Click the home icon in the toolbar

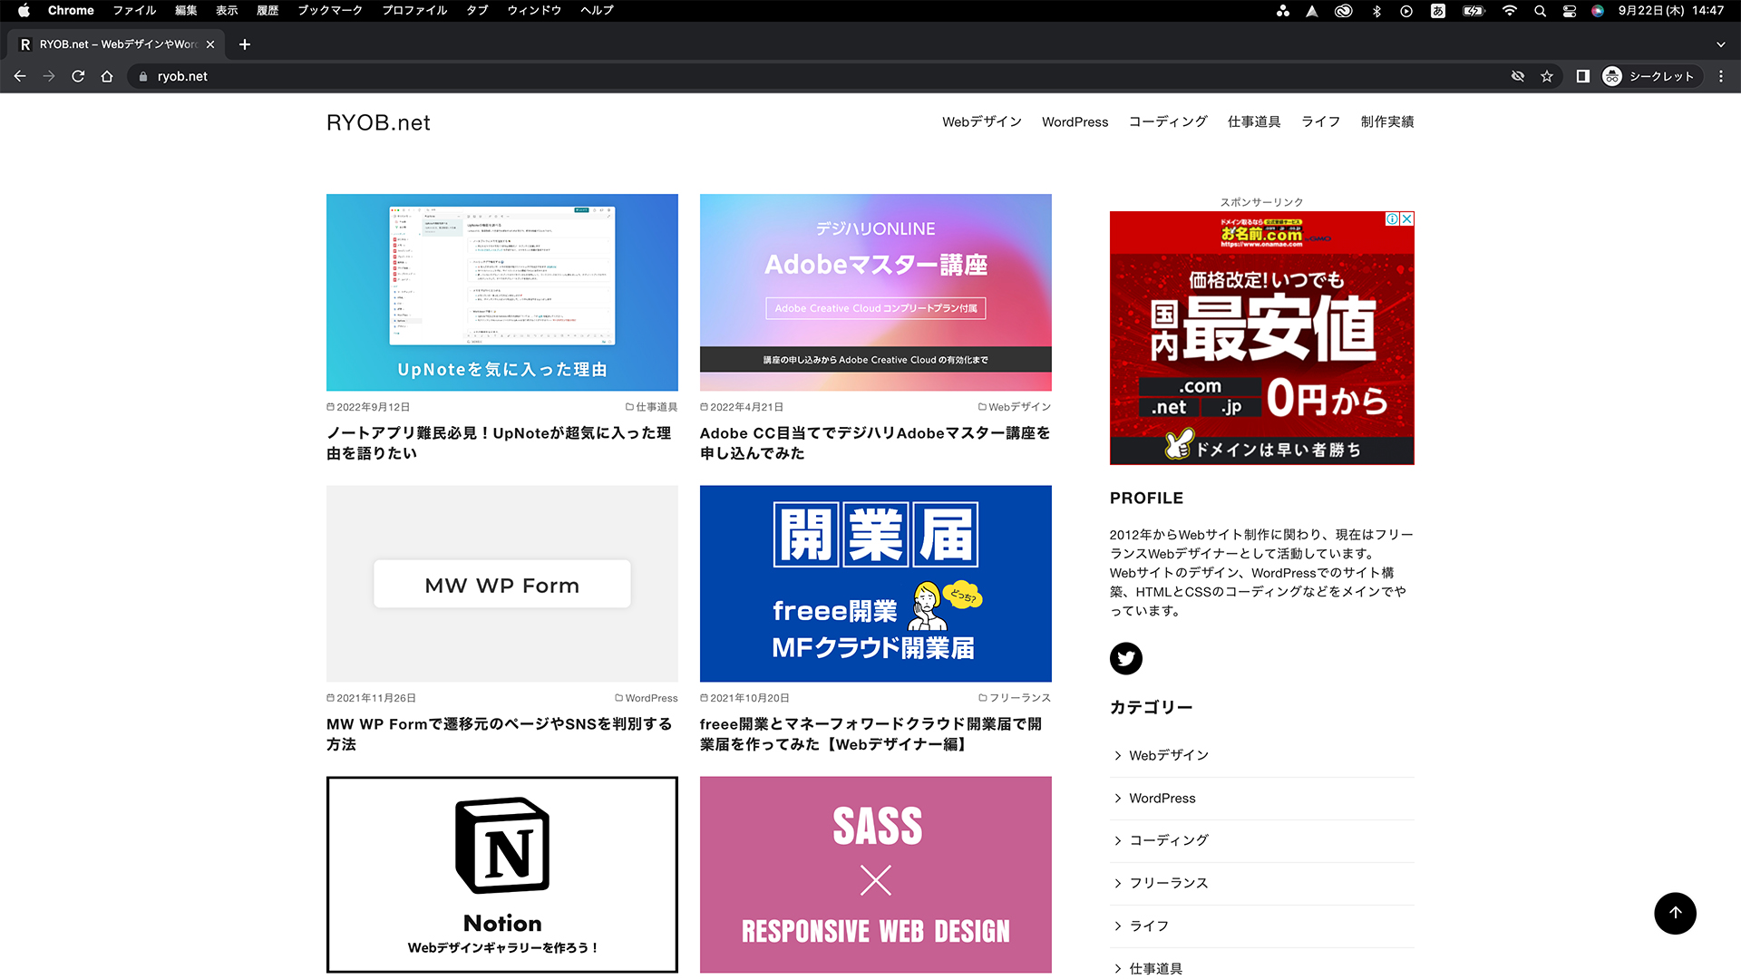[x=107, y=76]
